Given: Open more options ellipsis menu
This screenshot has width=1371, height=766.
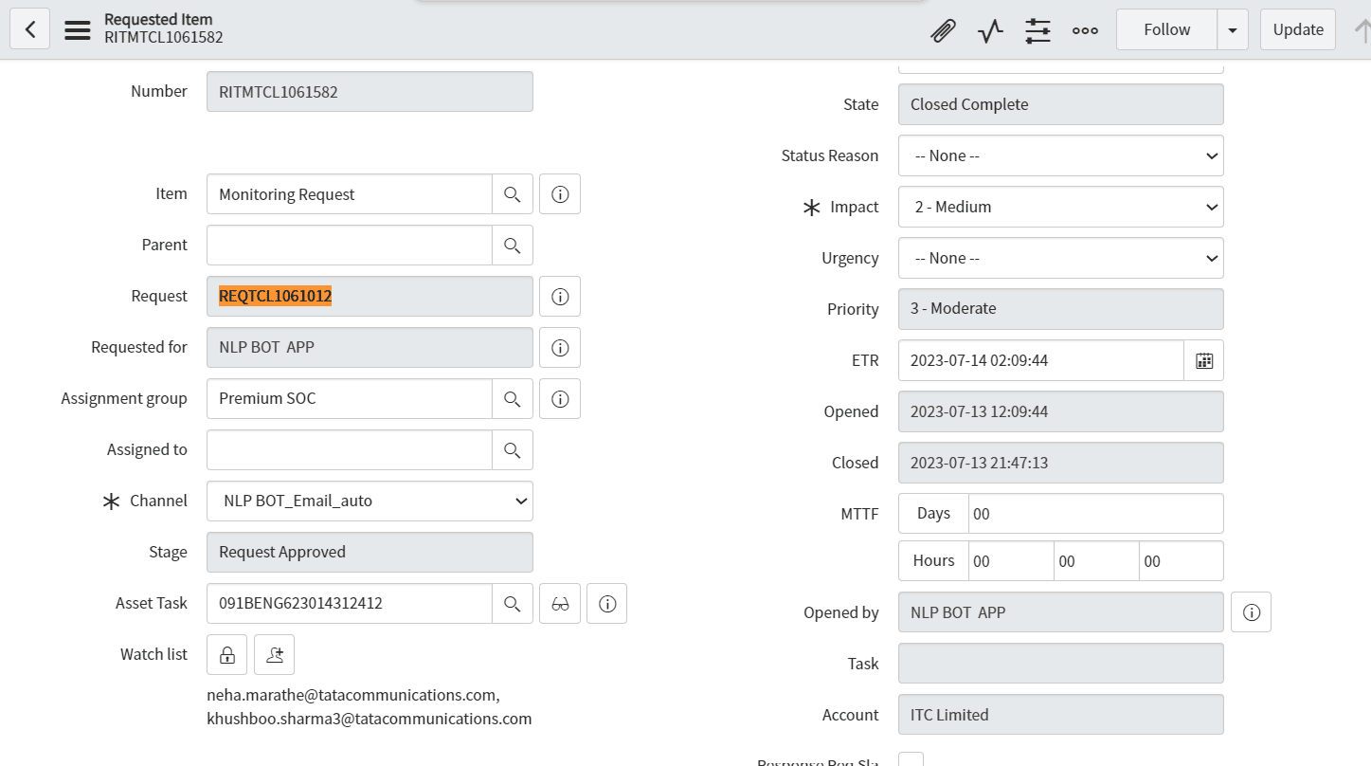Looking at the screenshot, I should [x=1085, y=30].
